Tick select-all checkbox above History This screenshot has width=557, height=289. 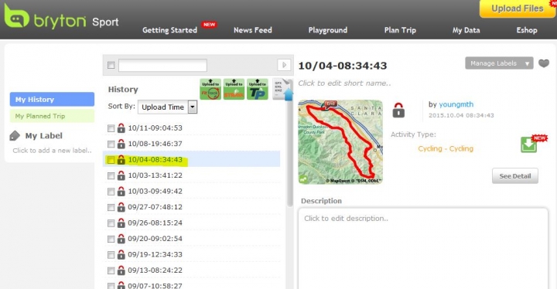click(x=111, y=65)
